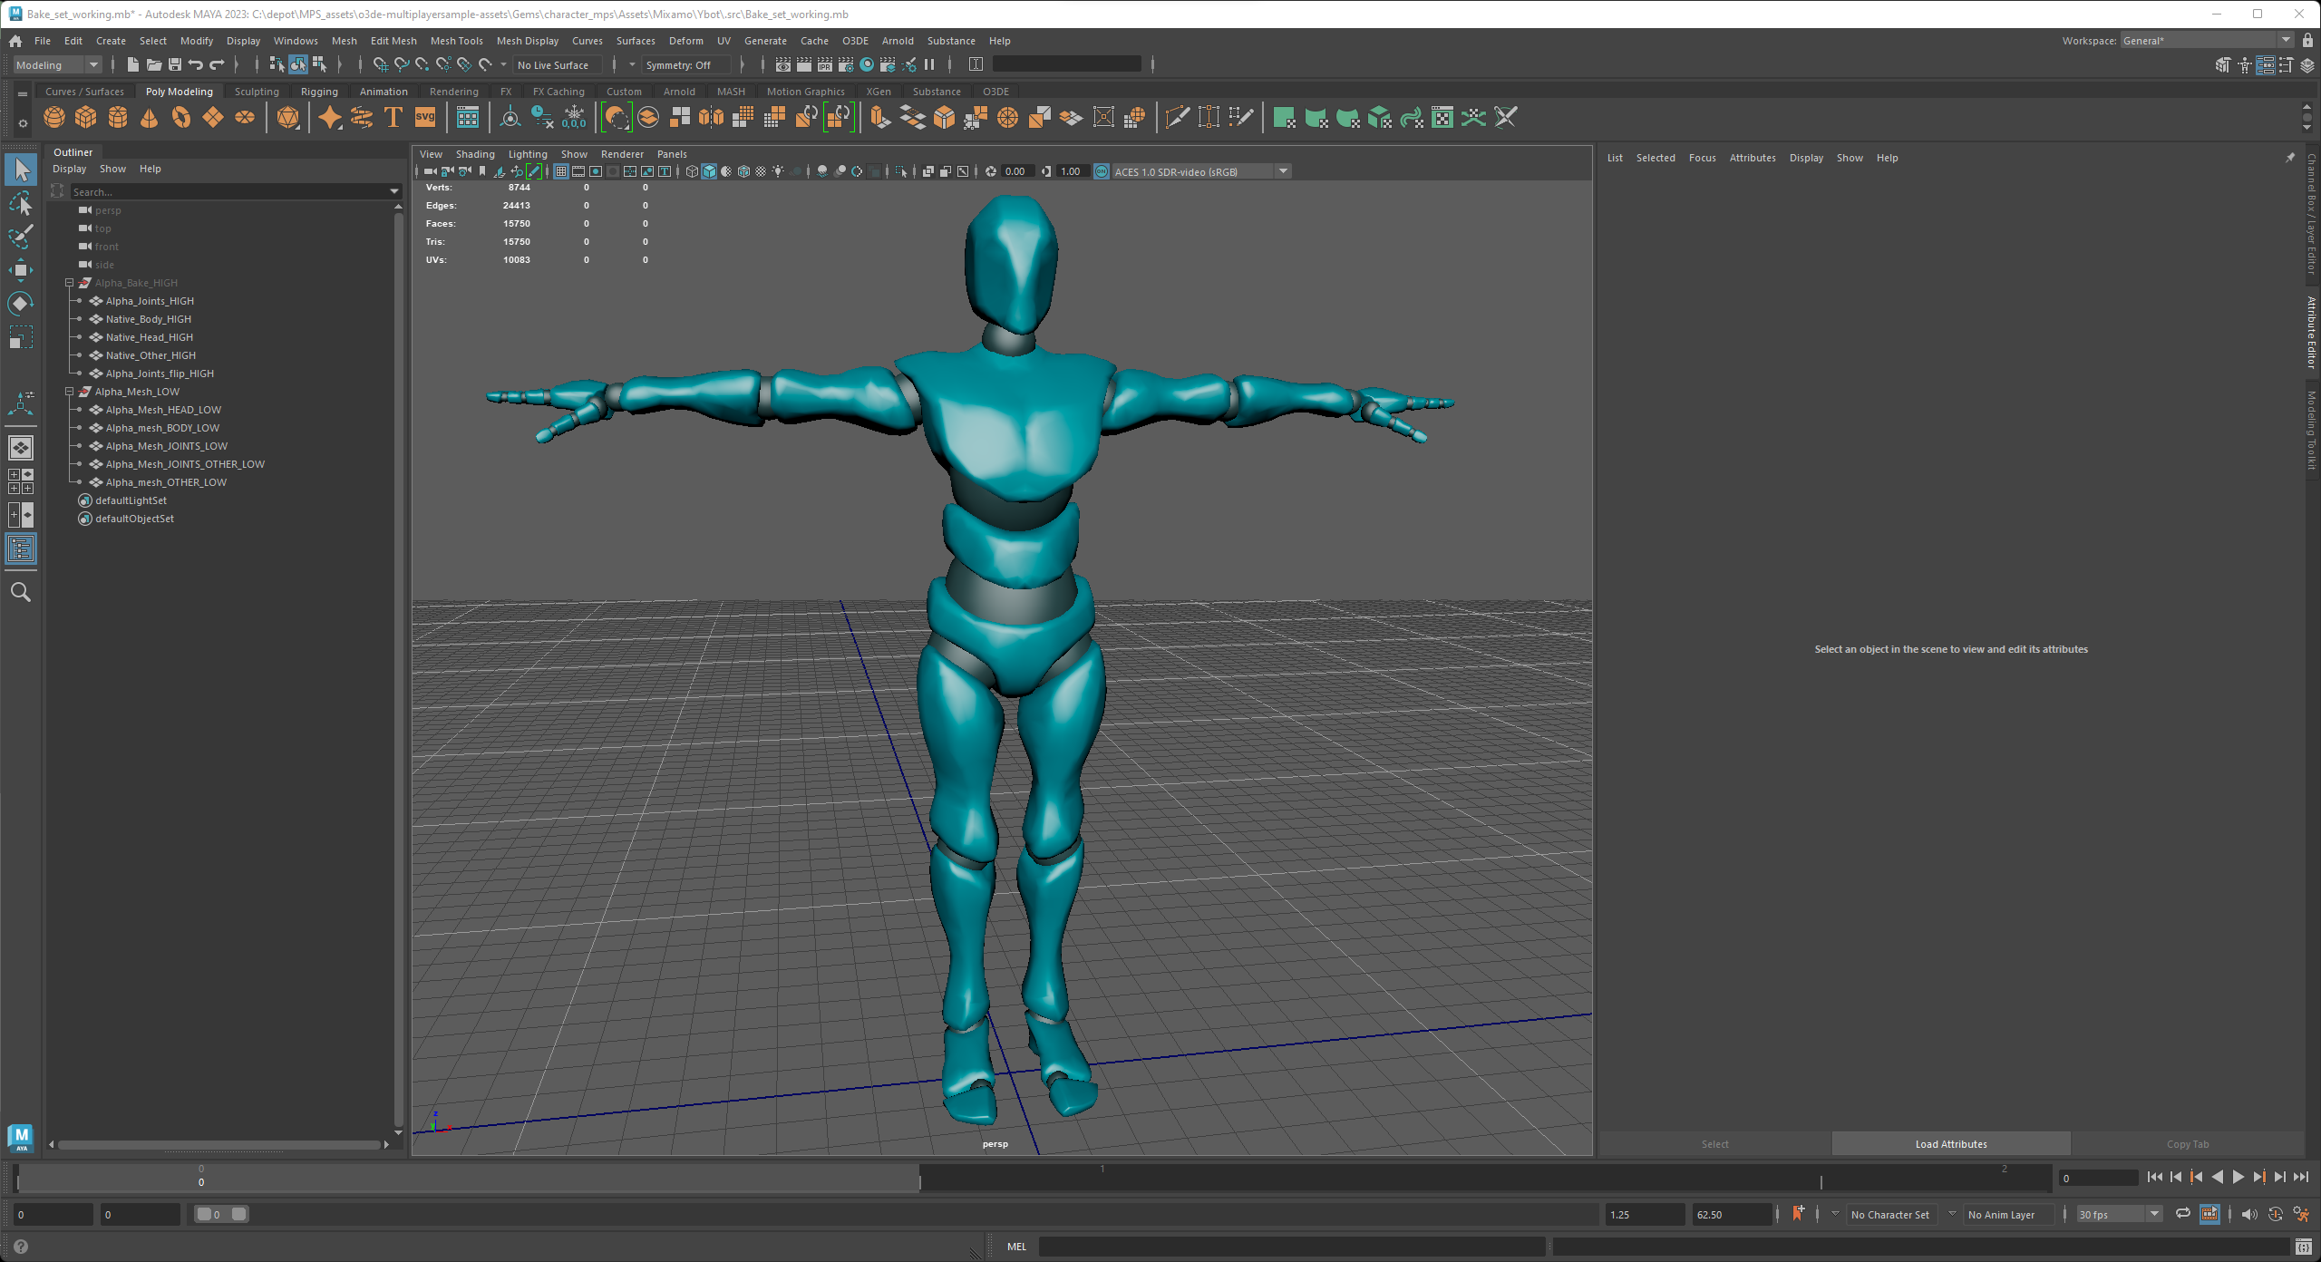Create a polygon cube from the shelf
Viewport: 2321px width, 1262px height.
(x=86, y=118)
